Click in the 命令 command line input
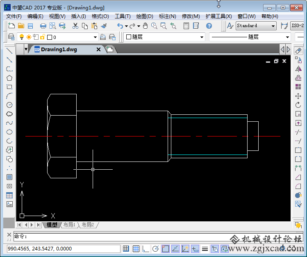The width and height of the screenshot is (307, 257). point(158,237)
